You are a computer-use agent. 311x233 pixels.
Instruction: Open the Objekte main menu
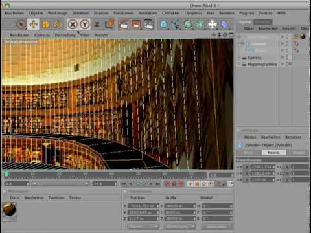36,13
